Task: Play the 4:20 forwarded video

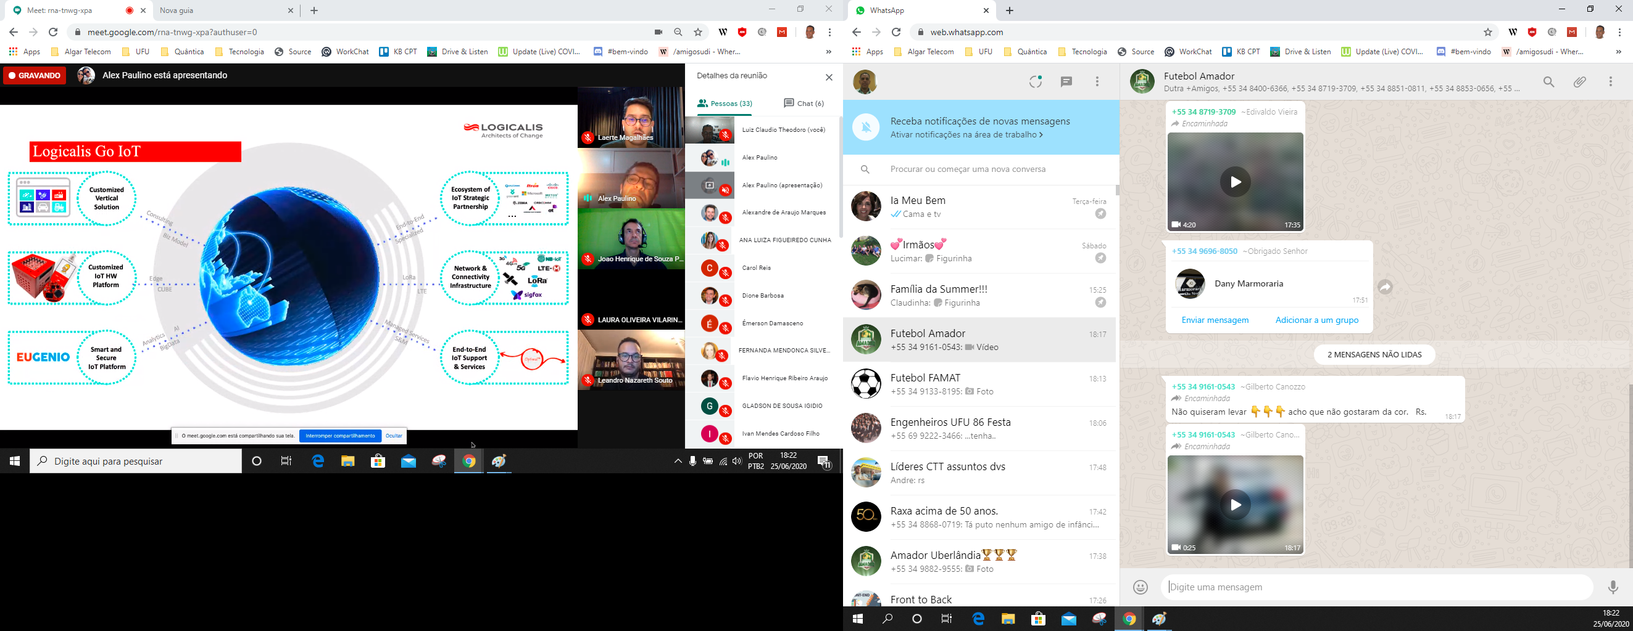Action: coord(1235,182)
